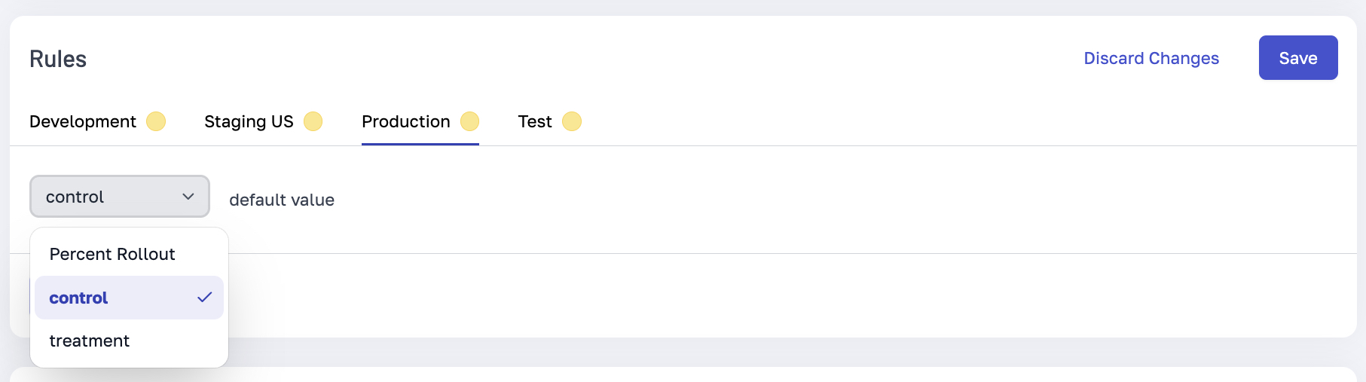Click the yellow status dot beside Development
The width and height of the screenshot is (1366, 382).
156,121
